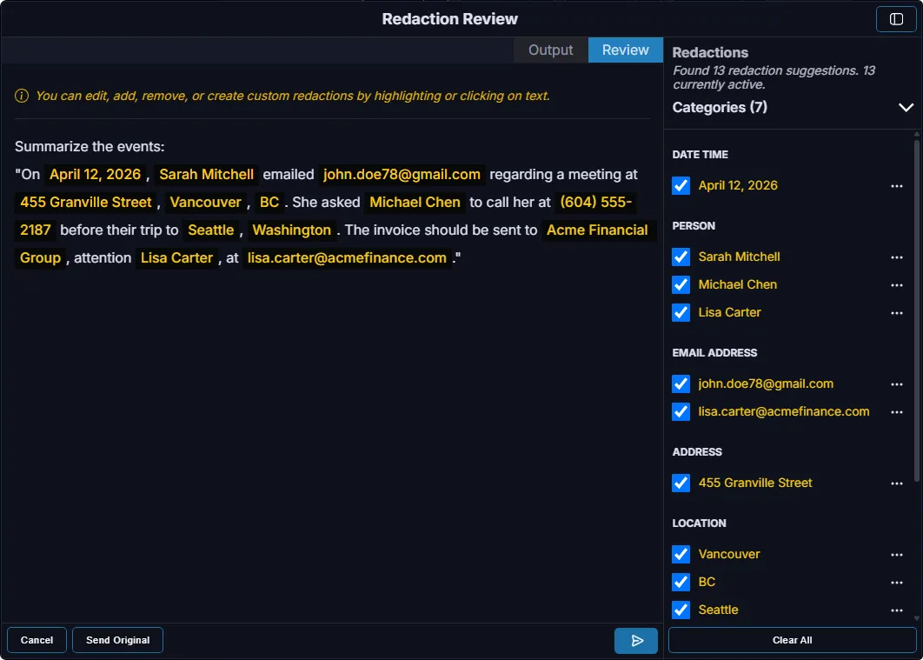Select the Review tab
The image size is (923, 660).
[x=625, y=50]
